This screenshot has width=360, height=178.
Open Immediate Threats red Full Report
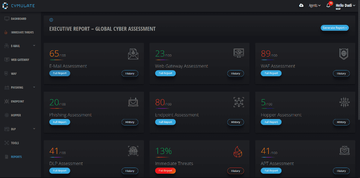[x=165, y=171]
